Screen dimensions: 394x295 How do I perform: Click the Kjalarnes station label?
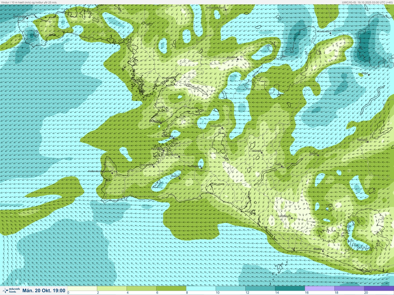coord(167,136)
